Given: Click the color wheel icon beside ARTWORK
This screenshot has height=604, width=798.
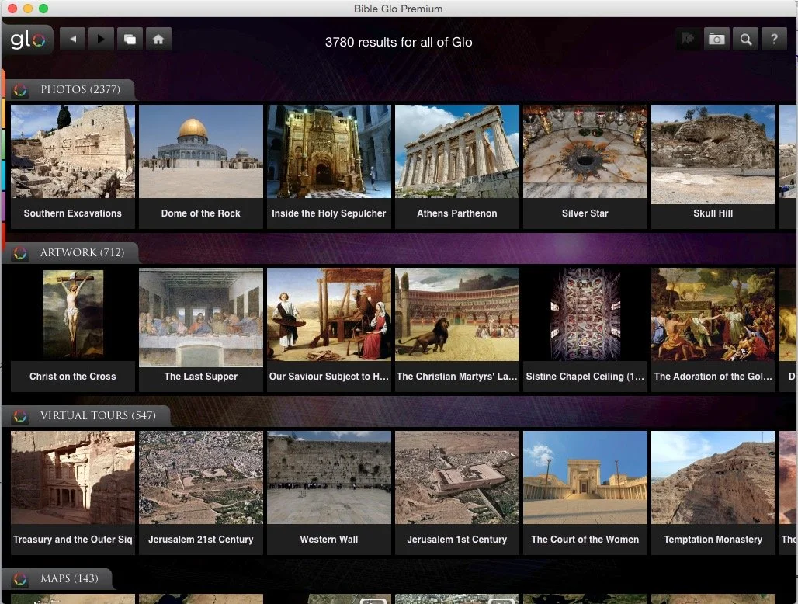Looking at the screenshot, I should [x=20, y=253].
